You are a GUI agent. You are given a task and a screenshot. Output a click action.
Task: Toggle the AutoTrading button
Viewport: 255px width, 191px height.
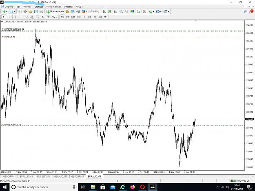(91, 11)
